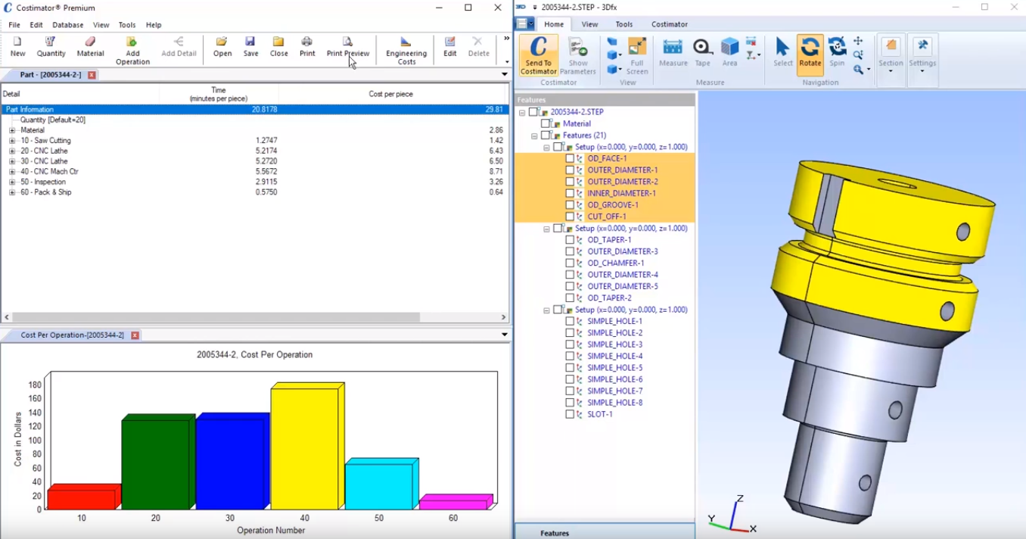Check the OD_TAPER-1 checkbox
The image size is (1026, 539).
pyautogui.click(x=570, y=240)
